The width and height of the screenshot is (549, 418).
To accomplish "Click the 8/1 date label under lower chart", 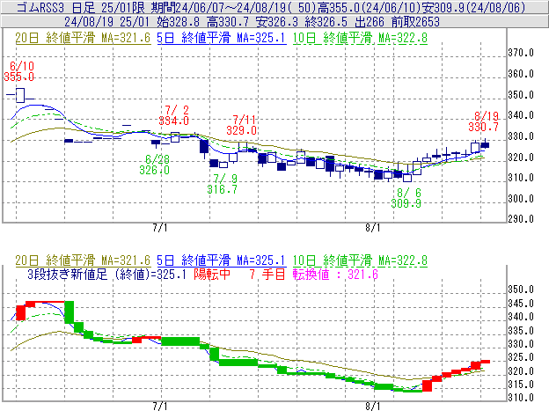I will point(373,407).
